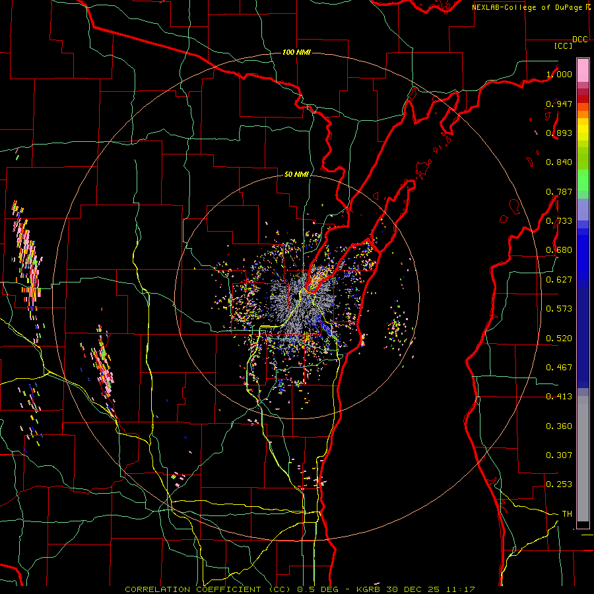Select the 0.413 legend value
The width and height of the screenshot is (594, 594).
(559, 397)
